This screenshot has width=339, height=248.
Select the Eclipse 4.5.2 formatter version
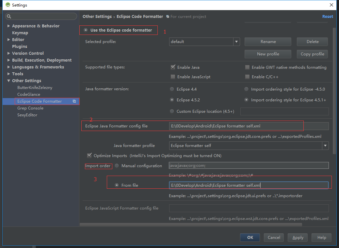[172, 100]
